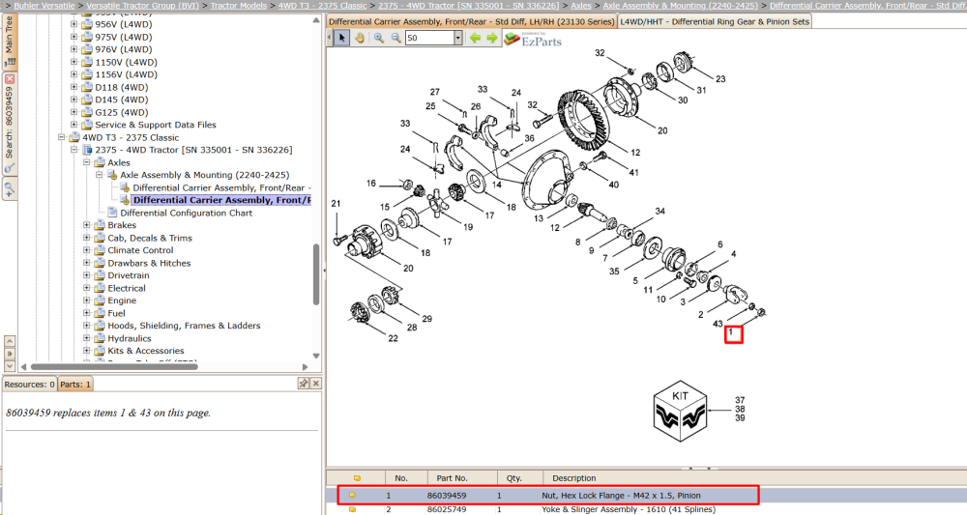Click the tree vertical scrollbar thumb
The image size is (967, 515).
316,274
